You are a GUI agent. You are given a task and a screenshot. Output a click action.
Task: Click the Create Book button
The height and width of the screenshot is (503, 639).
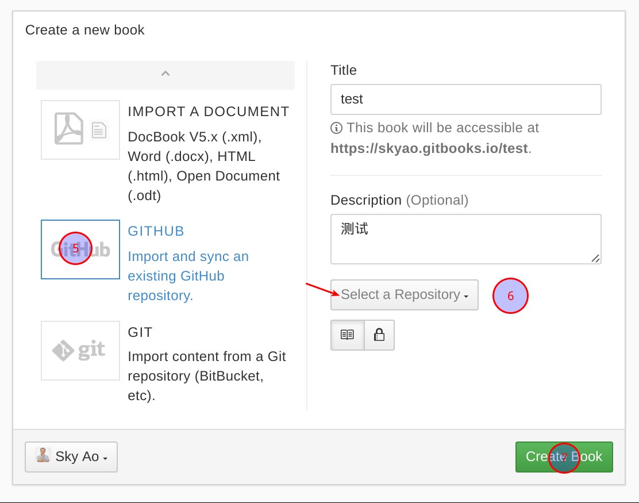564,456
